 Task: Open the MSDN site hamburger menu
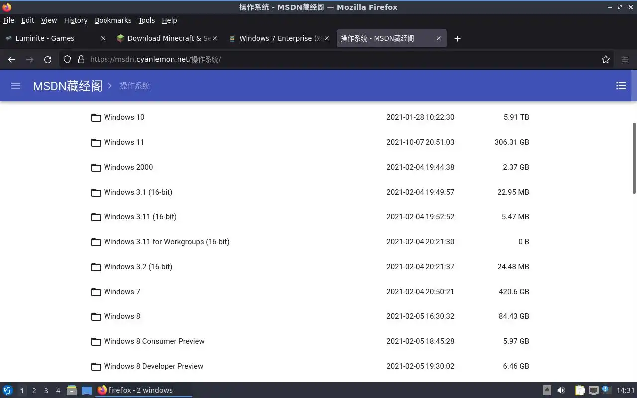[16, 86]
